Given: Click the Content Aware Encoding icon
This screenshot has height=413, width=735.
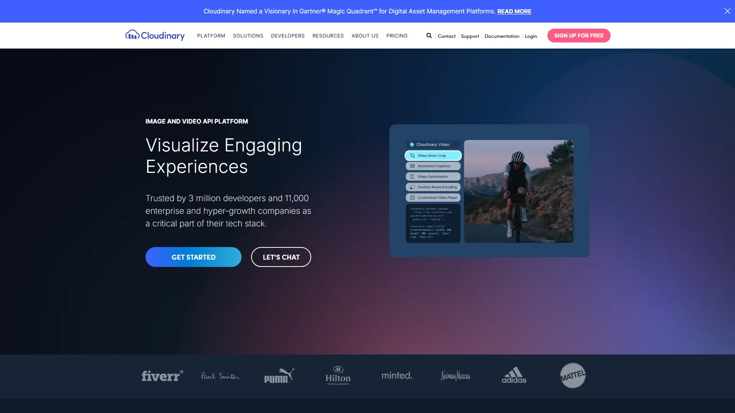Looking at the screenshot, I should [412, 187].
